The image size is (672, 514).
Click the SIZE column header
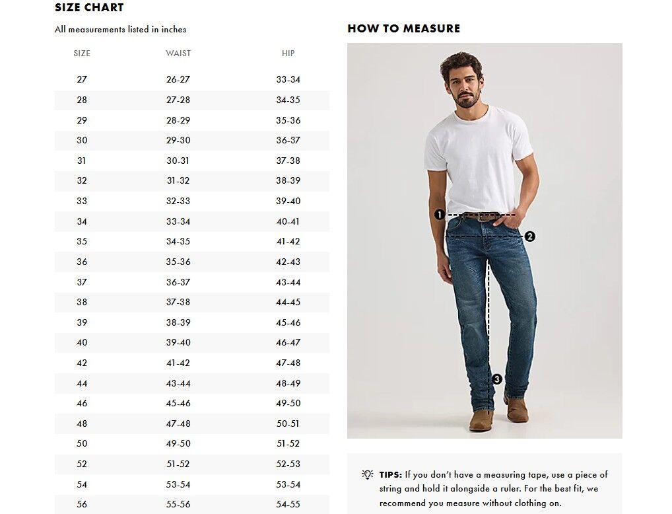82,54
